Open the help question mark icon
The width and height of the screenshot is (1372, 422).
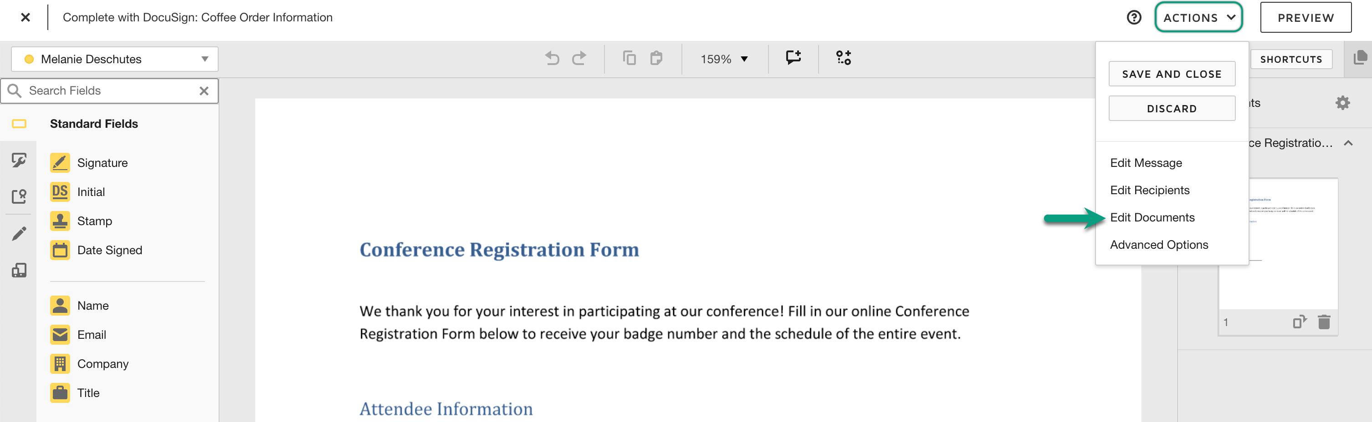click(x=1134, y=18)
